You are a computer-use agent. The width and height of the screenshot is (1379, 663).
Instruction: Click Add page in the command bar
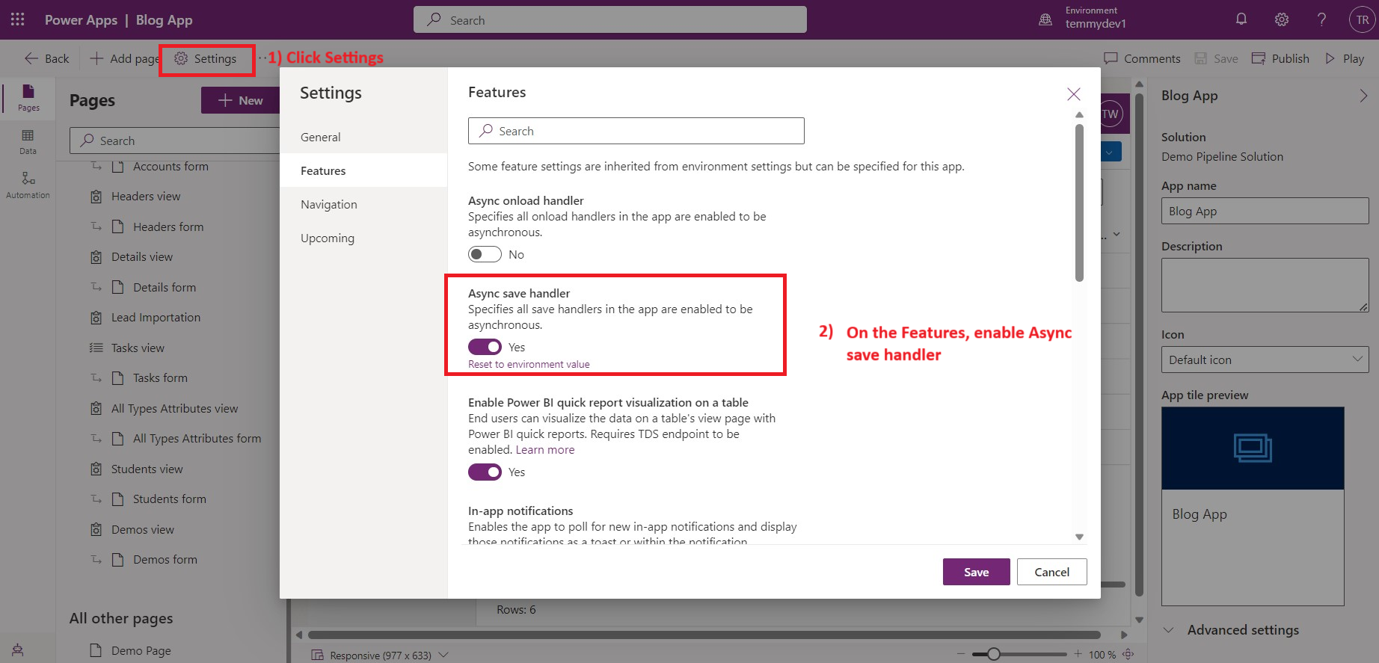[124, 58]
